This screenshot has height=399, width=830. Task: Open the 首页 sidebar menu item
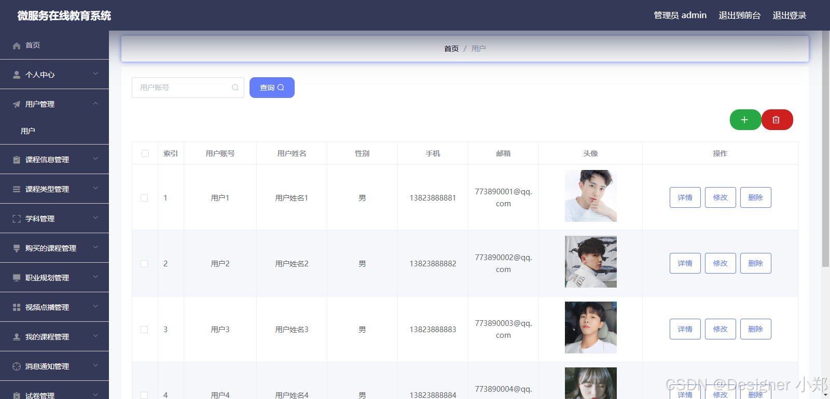coord(54,45)
